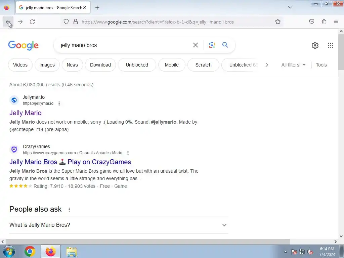Open Jelly Mario Bros Play on CrazyGames link
The width and height of the screenshot is (344, 258).
(70, 162)
